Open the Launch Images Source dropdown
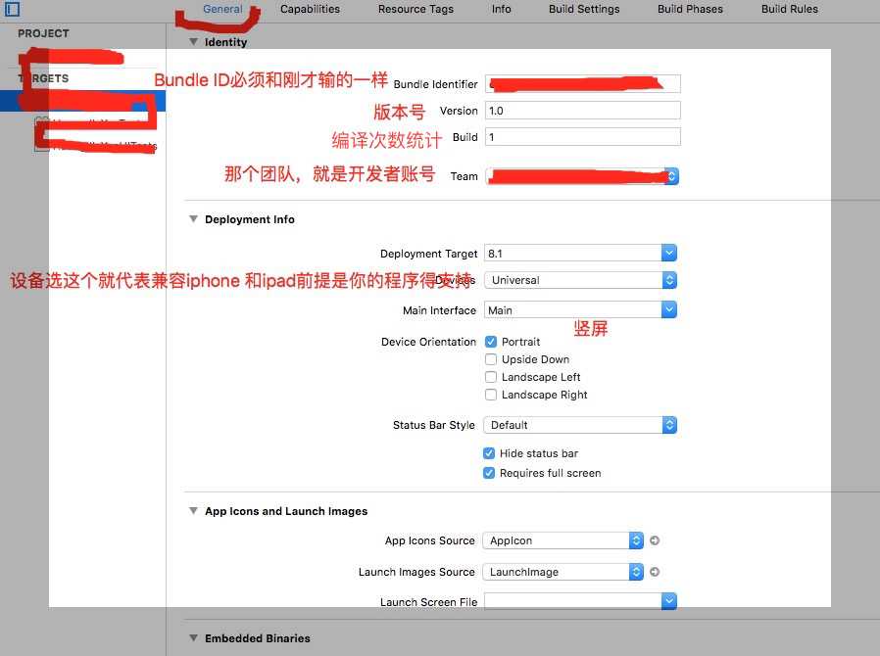The height and width of the screenshot is (656, 880). (x=562, y=572)
